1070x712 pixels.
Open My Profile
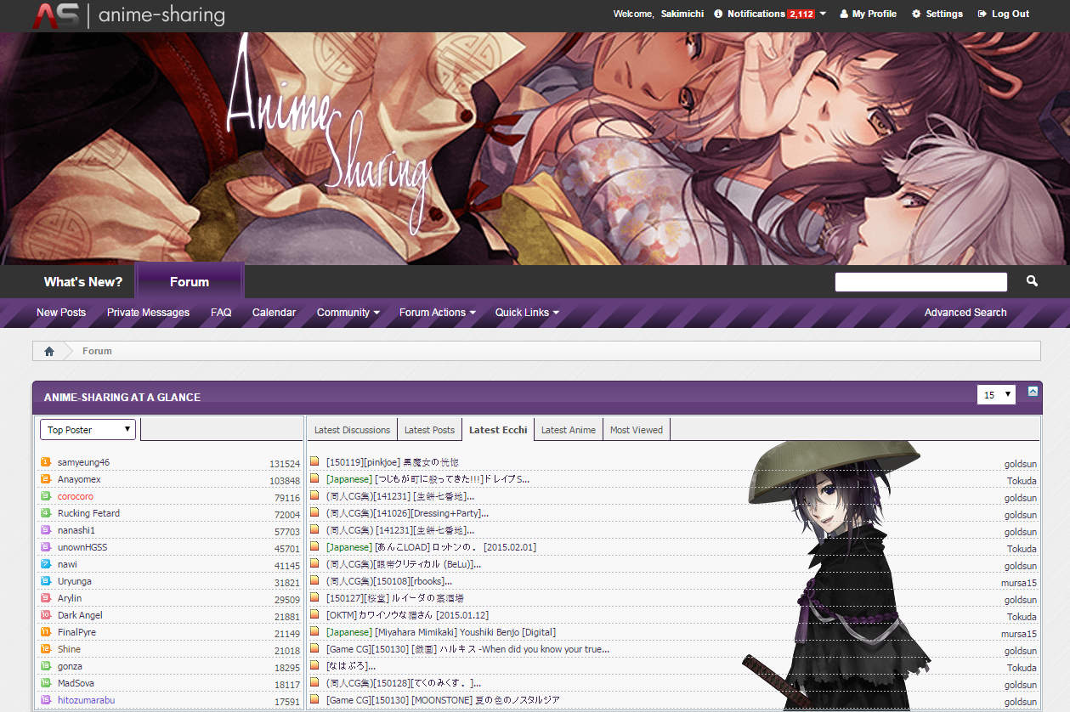869,14
